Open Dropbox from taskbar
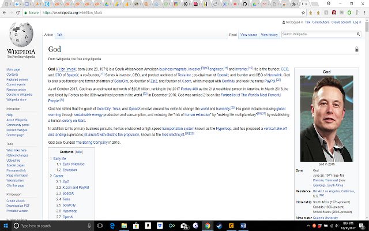Viewport: 369px width, 231px height. (x=160, y=226)
